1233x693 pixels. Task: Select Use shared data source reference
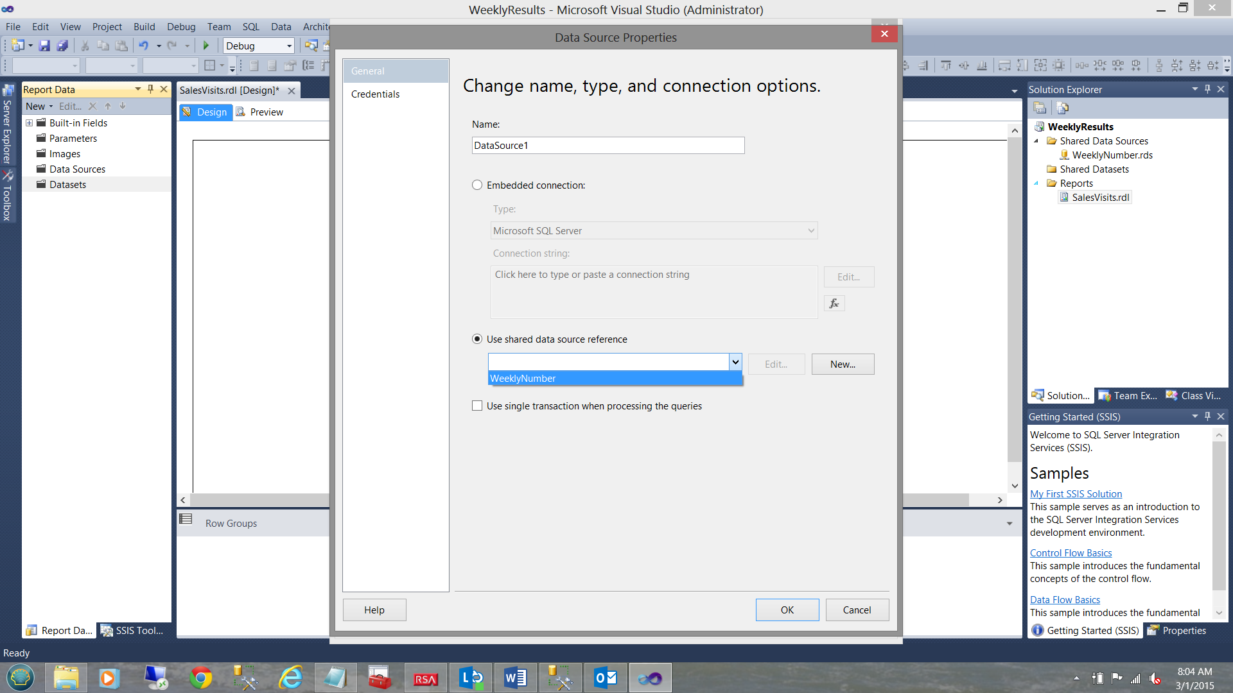point(477,339)
